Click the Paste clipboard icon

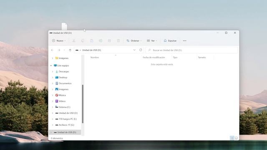point(92,41)
